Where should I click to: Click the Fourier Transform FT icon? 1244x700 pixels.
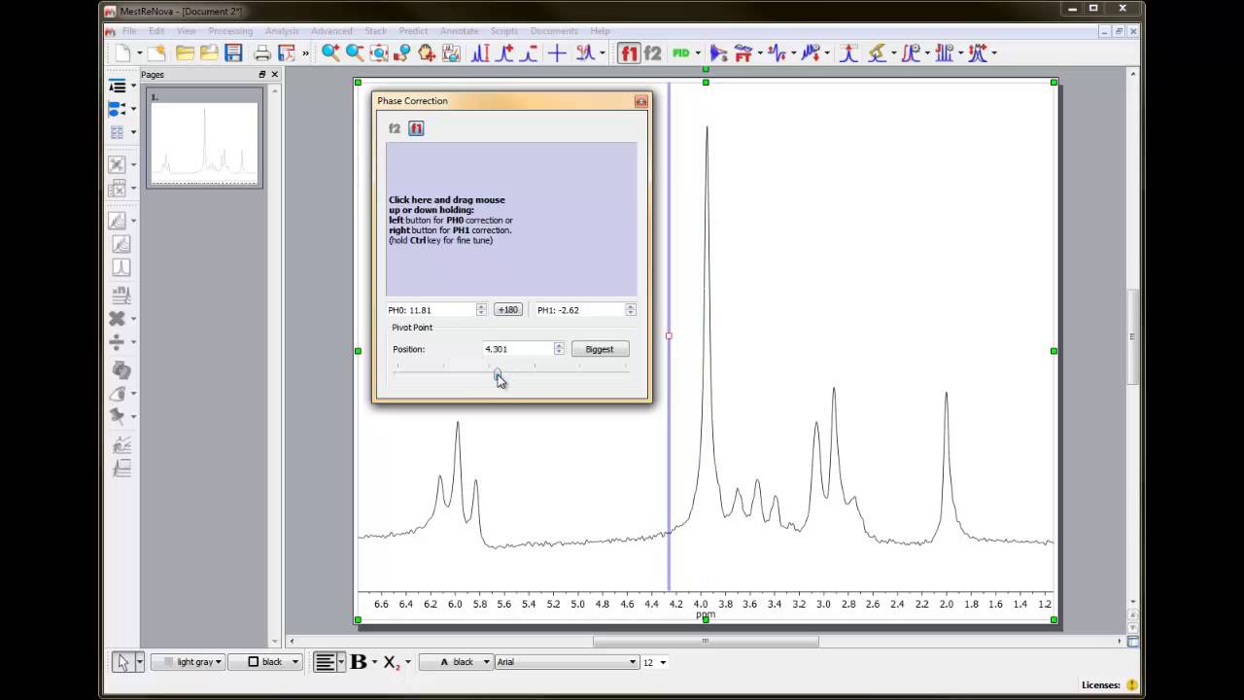(743, 52)
